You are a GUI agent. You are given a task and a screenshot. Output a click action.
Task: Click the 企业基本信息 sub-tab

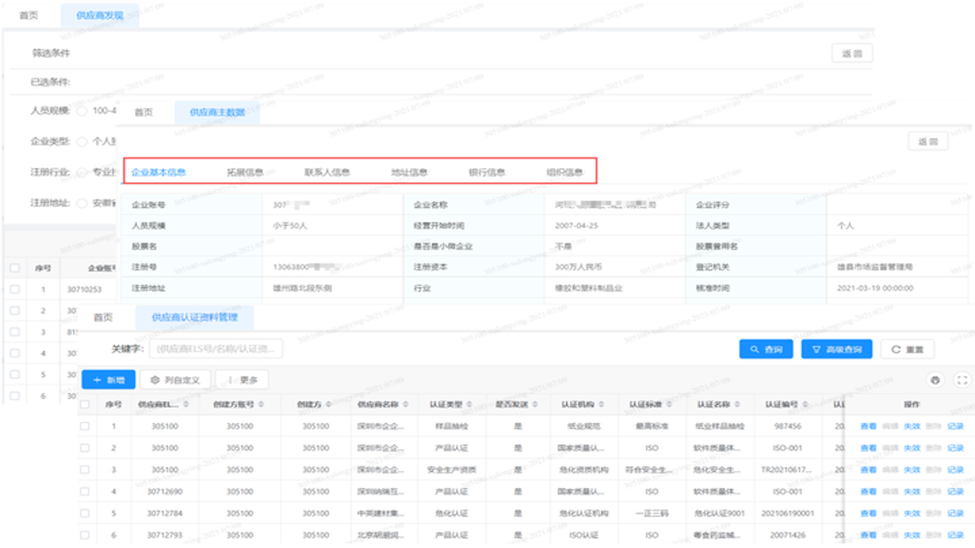pyautogui.click(x=158, y=172)
